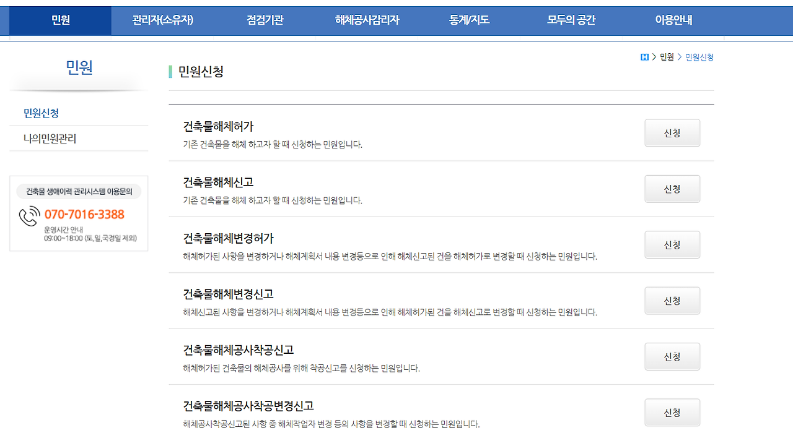Viewport: 793px width, 433px height.
Task: Select 점검기관 from the top menu bar
Action: tap(263, 20)
